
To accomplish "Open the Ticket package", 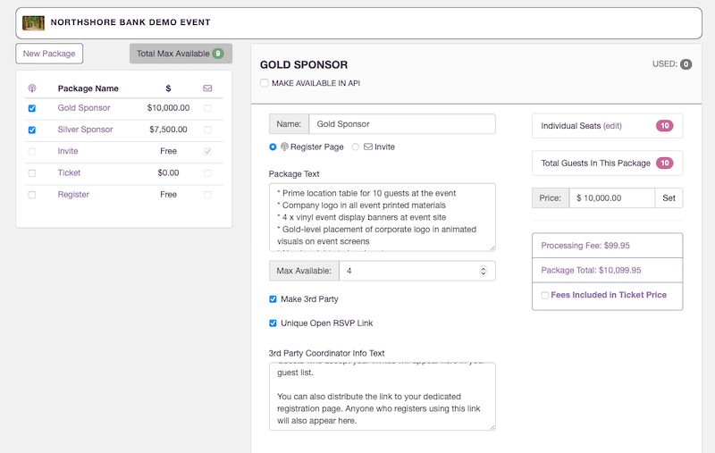I will [69, 172].
